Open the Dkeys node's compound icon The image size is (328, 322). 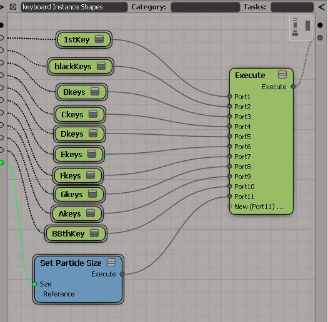pos(93,134)
